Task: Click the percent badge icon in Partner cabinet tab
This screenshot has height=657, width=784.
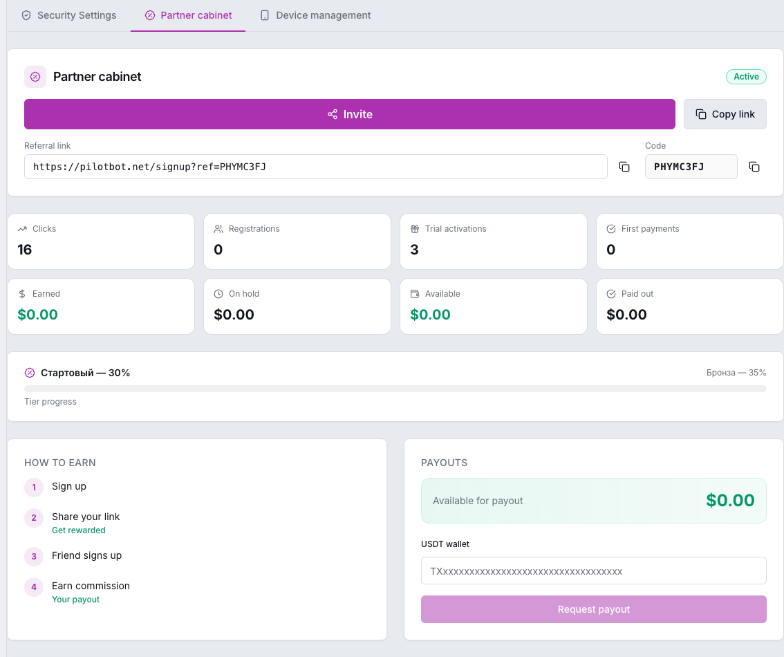Action: [150, 15]
